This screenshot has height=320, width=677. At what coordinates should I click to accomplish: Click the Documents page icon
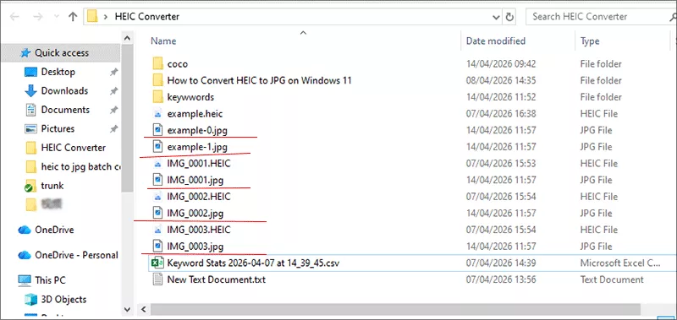pos(31,110)
